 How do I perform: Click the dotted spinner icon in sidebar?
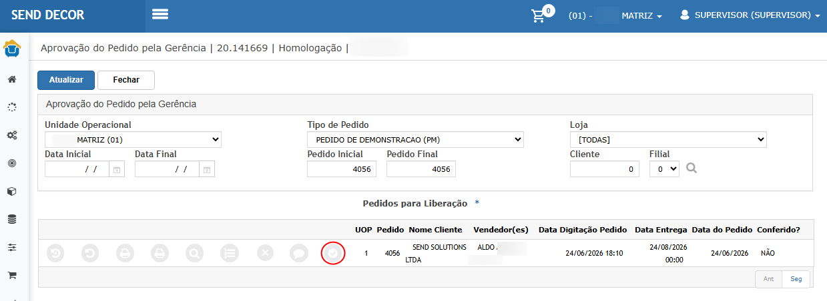click(x=12, y=107)
